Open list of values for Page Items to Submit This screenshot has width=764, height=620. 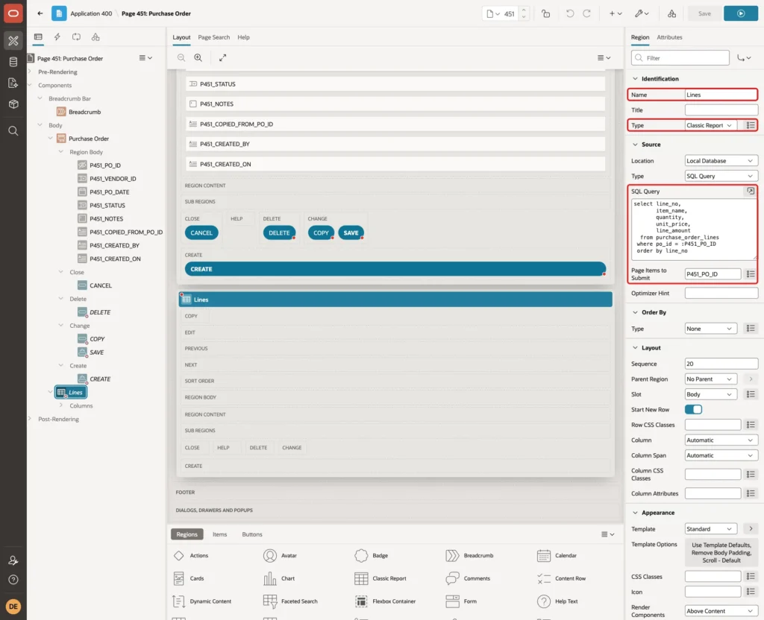(x=751, y=274)
